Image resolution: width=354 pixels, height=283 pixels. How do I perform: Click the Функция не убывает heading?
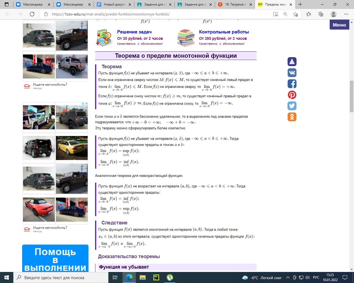pos(124,267)
